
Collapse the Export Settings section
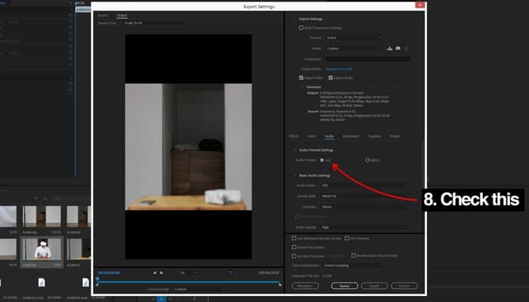(295, 19)
